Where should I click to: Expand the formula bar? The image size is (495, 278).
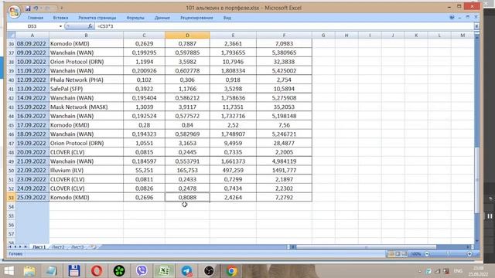point(476,26)
